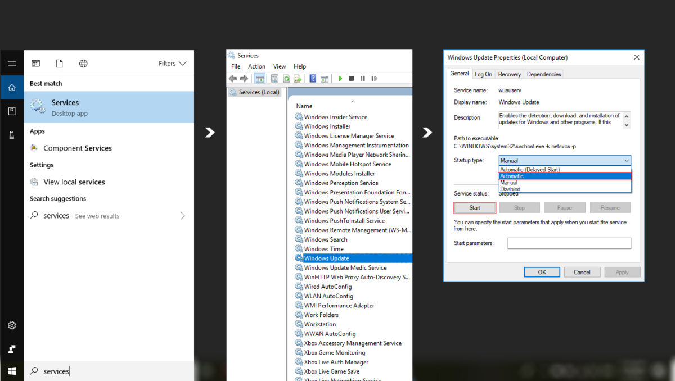This screenshot has width=675, height=381.
Task: Toggle the Documents filter icon in search
Action: pos(59,63)
